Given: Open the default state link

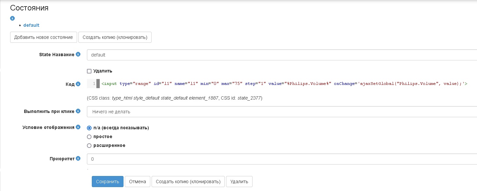Looking at the screenshot, I should pyautogui.click(x=31, y=25).
